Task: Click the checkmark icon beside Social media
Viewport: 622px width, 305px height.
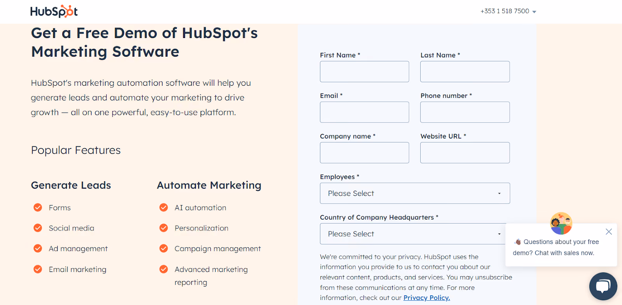Action: click(x=38, y=228)
